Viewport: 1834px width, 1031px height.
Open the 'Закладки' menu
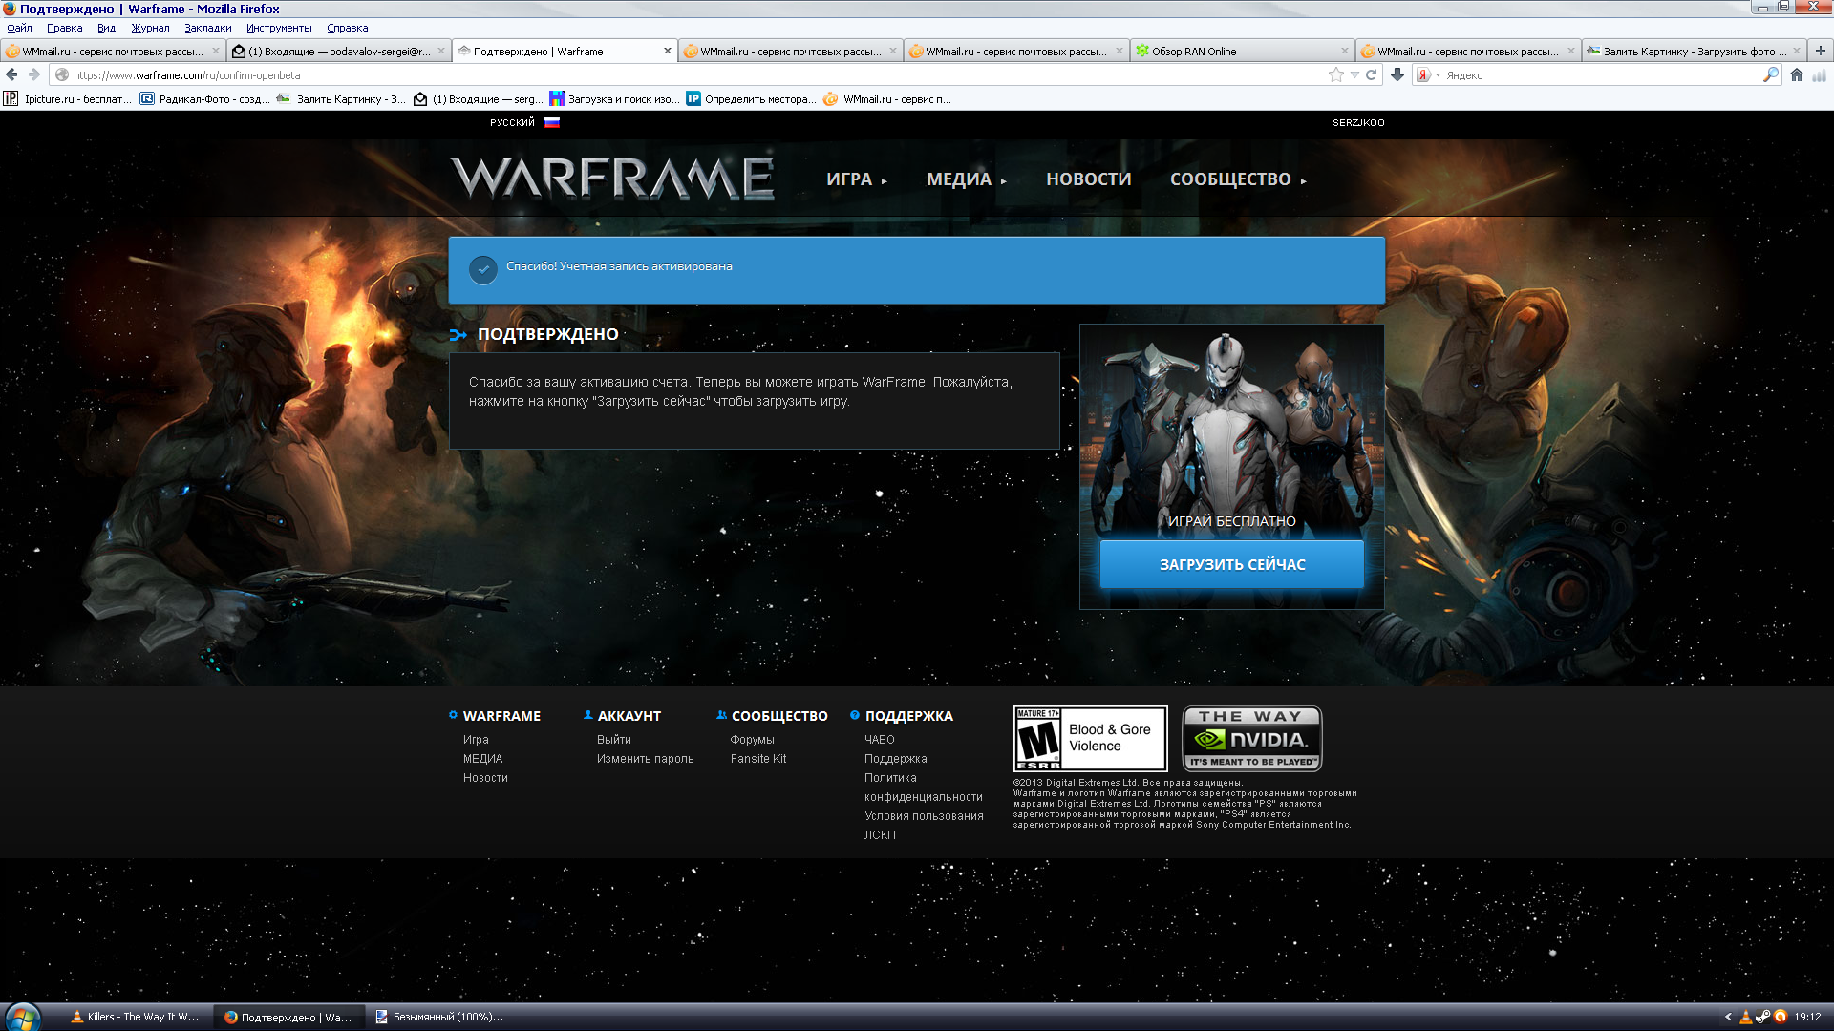(x=207, y=28)
